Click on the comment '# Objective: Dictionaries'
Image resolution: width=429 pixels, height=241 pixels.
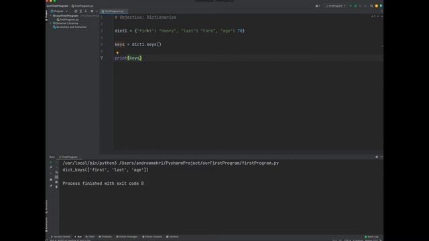coord(145,17)
